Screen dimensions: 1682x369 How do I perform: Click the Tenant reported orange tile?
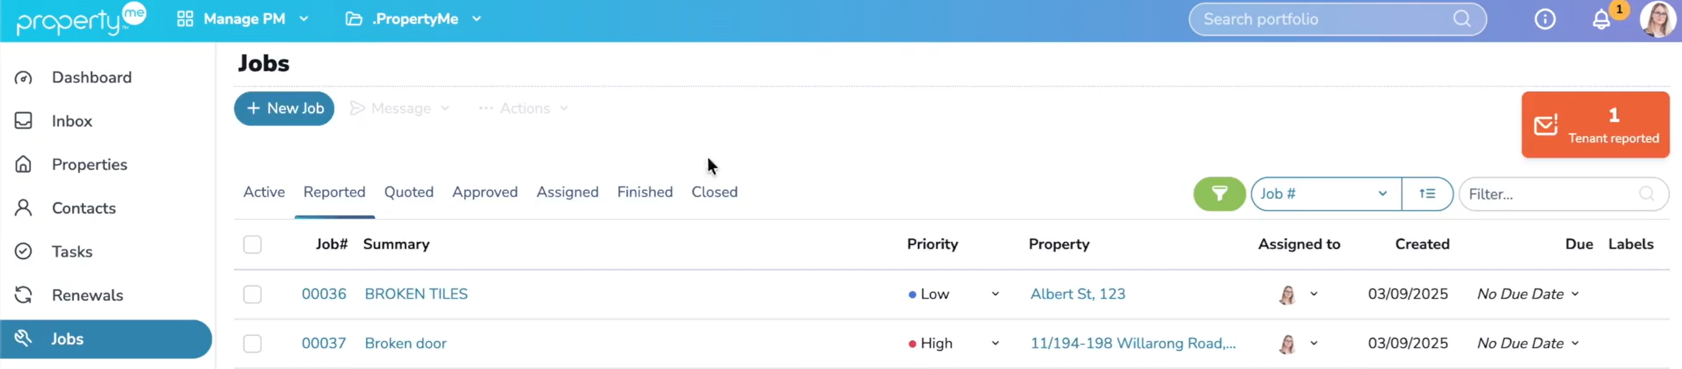click(x=1594, y=124)
